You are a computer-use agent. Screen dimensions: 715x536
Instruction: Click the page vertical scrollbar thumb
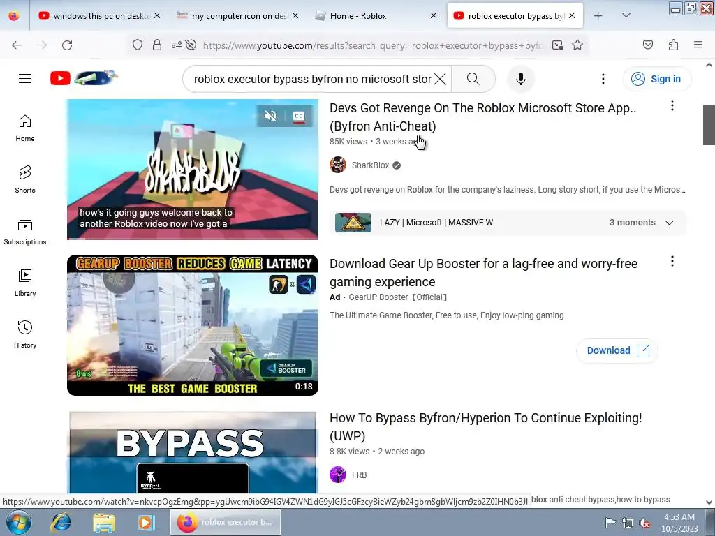[x=709, y=125]
